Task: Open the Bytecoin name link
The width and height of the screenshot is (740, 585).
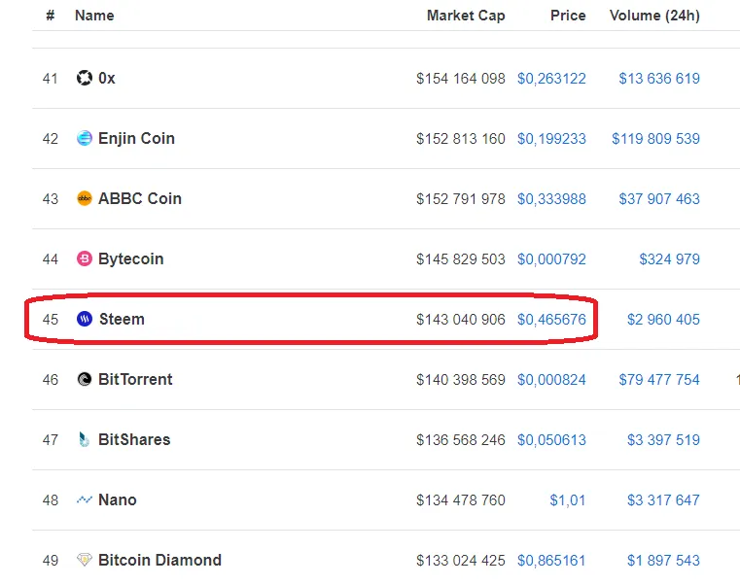Action: [x=130, y=258]
